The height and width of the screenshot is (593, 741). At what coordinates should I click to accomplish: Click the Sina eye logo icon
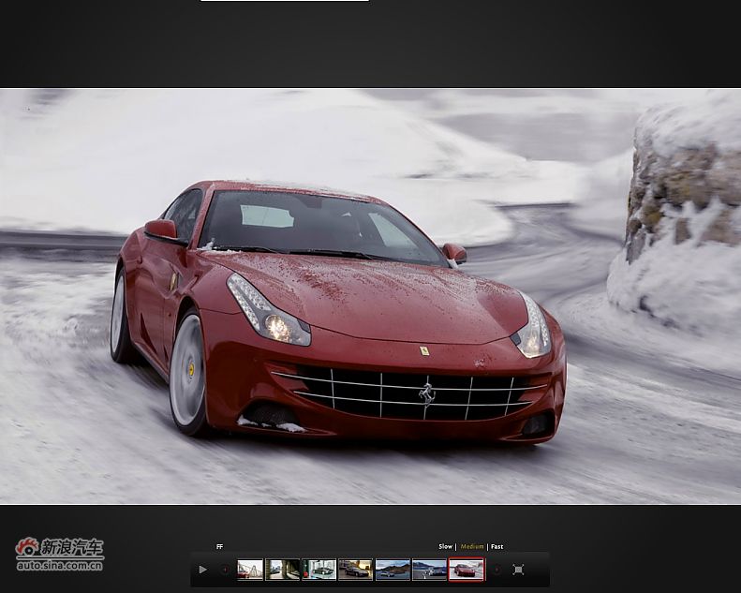27,548
